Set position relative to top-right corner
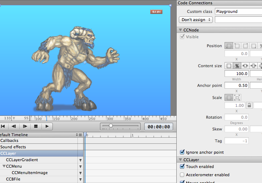262x183 pixels. [245, 46]
